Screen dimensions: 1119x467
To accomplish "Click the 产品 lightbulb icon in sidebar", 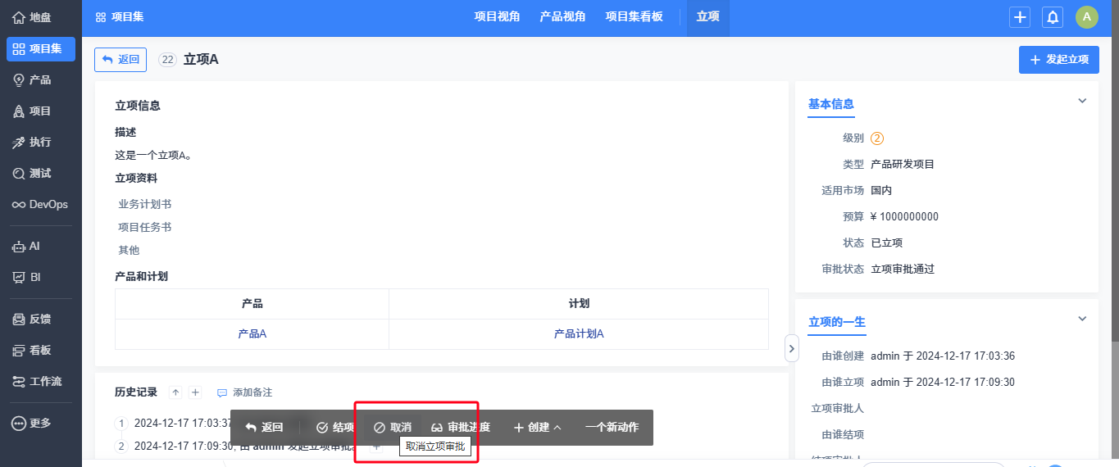I will point(18,79).
